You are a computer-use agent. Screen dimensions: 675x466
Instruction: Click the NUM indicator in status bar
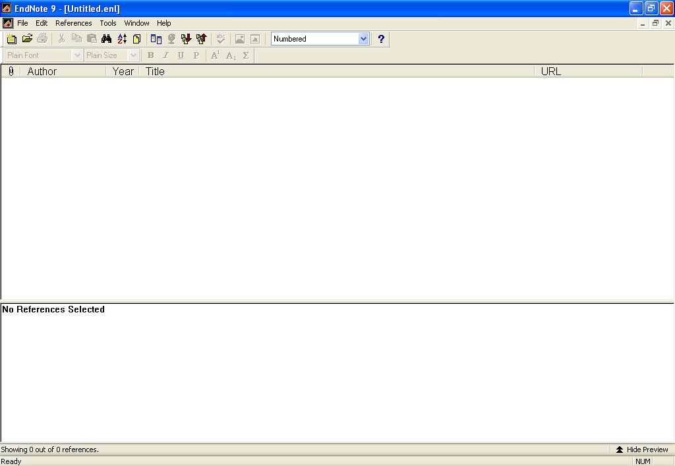point(643,461)
